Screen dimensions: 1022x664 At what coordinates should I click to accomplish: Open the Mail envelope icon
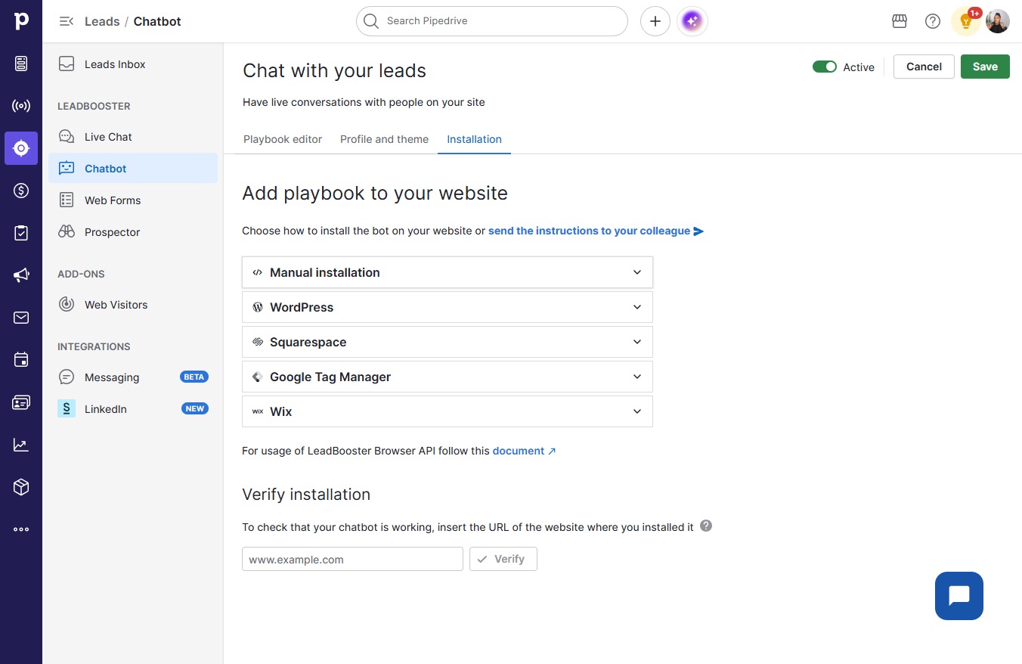[21, 318]
